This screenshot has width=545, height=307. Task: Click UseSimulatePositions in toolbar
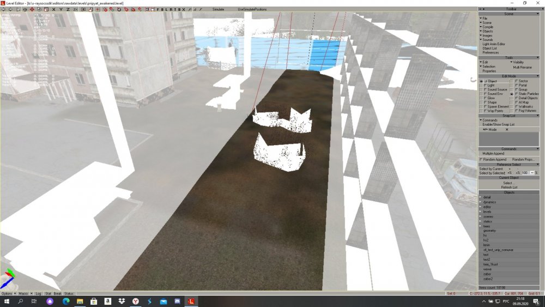point(252,9)
